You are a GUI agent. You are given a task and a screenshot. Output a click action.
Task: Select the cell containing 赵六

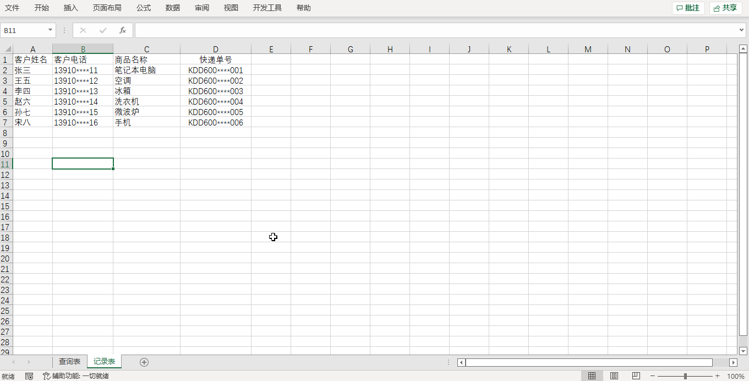pyautogui.click(x=32, y=101)
